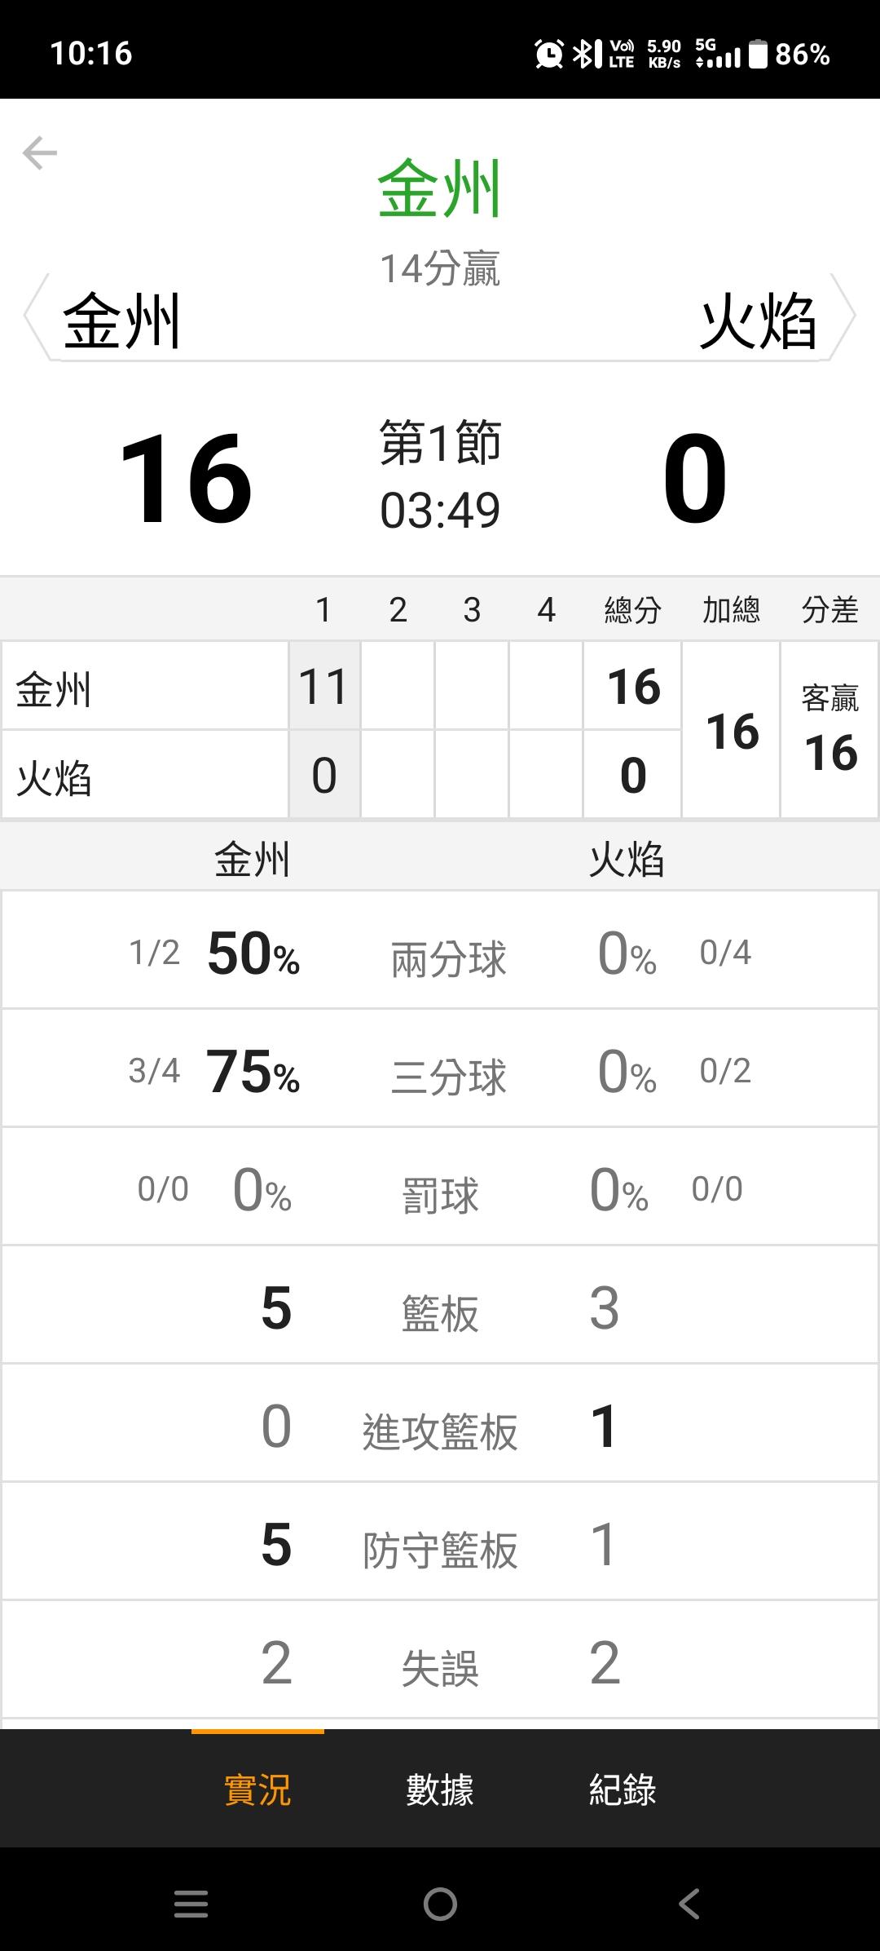Image resolution: width=880 pixels, height=1951 pixels.
Task: Tap the 總分 column header
Action: pyautogui.click(x=632, y=610)
